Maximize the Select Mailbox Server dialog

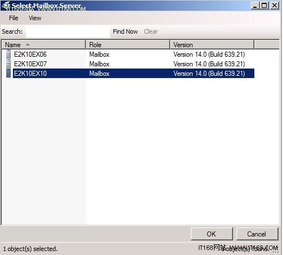click(x=264, y=6)
